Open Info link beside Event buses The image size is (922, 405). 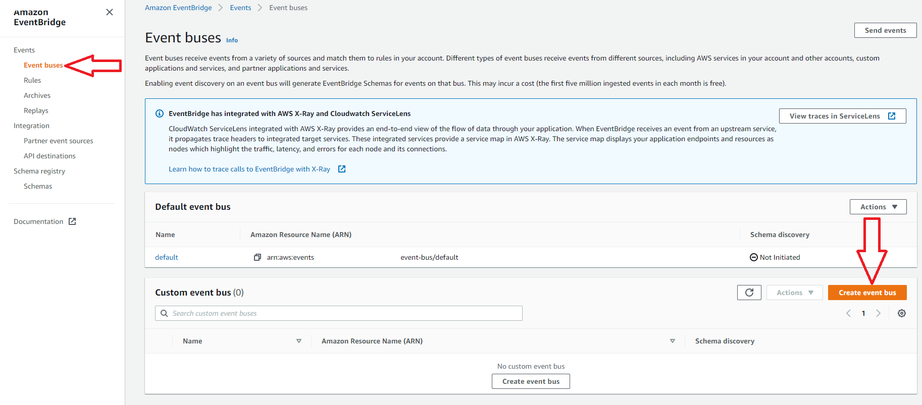coord(232,40)
